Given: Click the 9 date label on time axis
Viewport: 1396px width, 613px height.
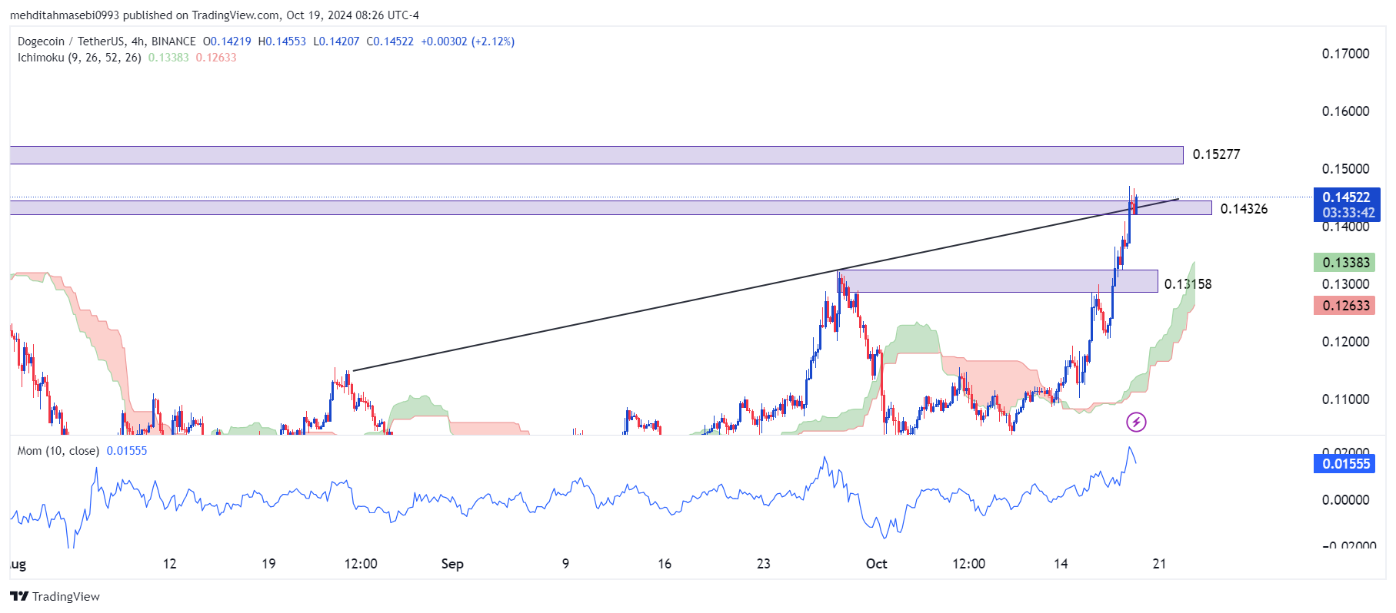Looking at the screenshot, I should 565,564.
